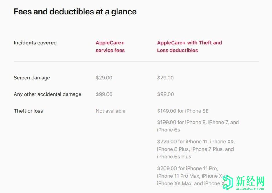The height and width of the screenshot is (193, 272).
Task: Click the $99.00 AppleCare+ service fee
Action: point(104,94)
